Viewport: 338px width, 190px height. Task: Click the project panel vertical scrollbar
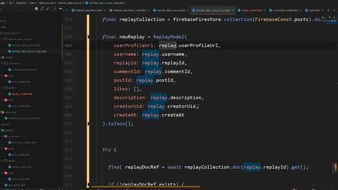[x=62, y=42]
